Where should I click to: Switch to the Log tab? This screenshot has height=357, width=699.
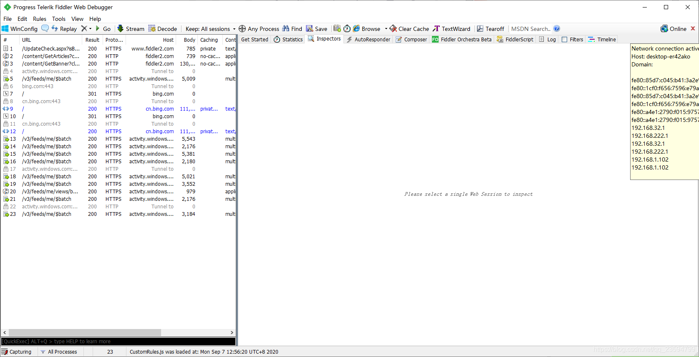548,39
